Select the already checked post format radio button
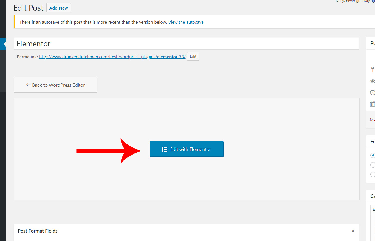 pyautogui.click(x=373, y=155)
